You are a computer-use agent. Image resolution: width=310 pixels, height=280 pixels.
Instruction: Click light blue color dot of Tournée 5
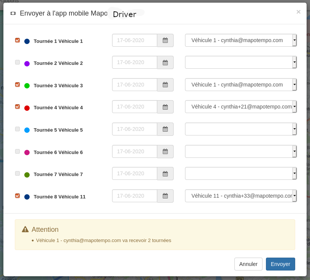(x=27, y=130)
